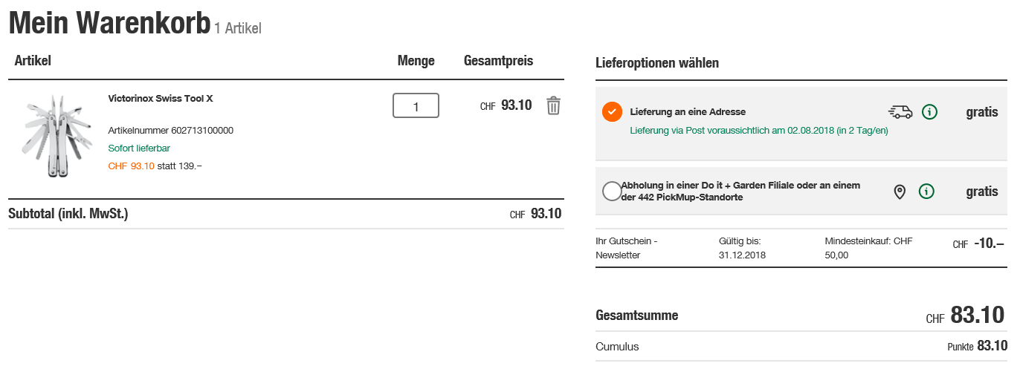Focus the Menge quantity input field

point(416,106)
